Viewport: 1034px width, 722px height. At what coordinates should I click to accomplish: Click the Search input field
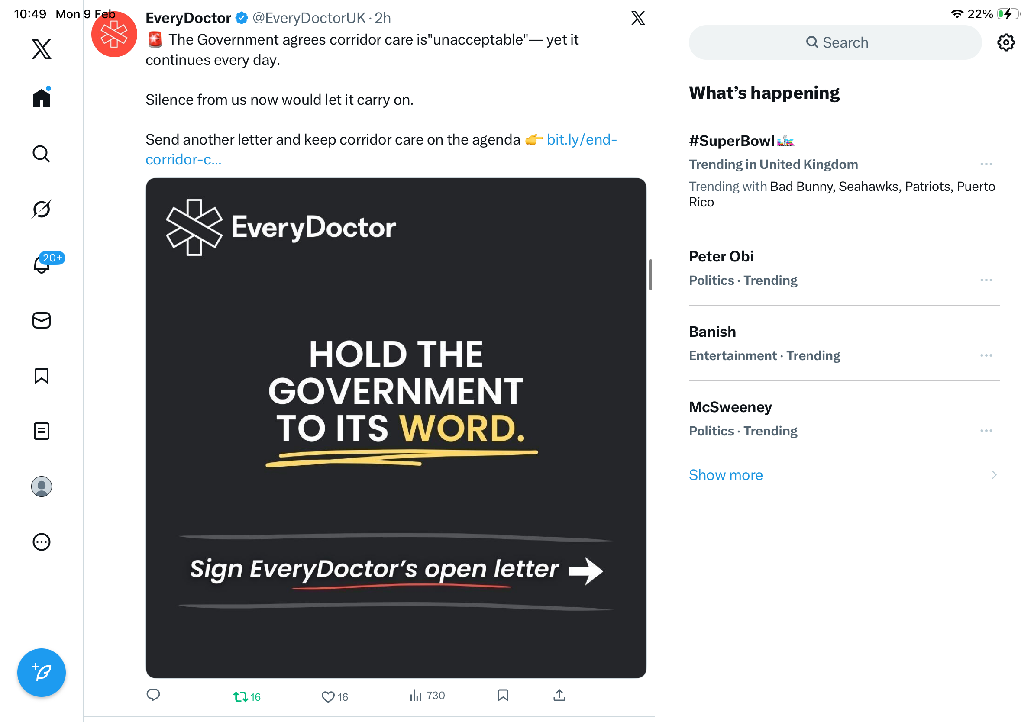(835, 42)
